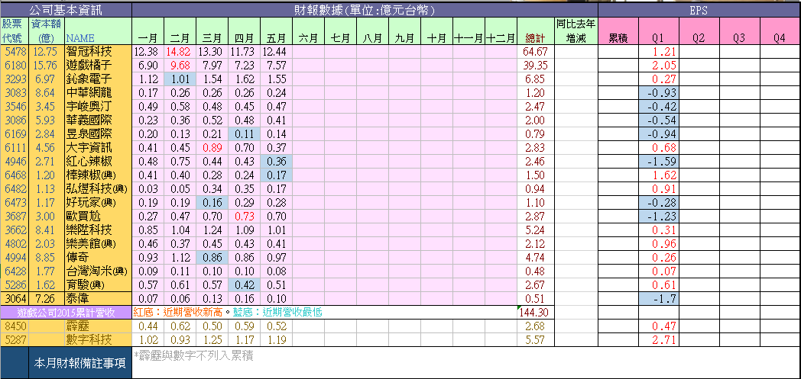
Task: Select the Q1 EPS value 2.05
Action: coord(659,66)
